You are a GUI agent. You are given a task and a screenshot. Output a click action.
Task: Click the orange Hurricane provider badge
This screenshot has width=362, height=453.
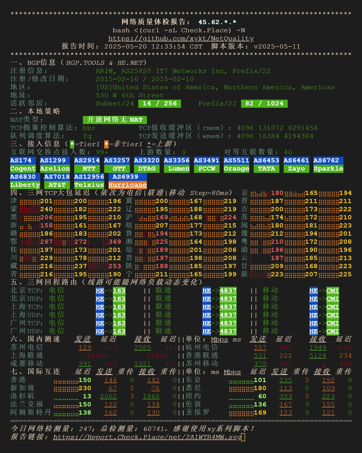(x=128, y=185)
